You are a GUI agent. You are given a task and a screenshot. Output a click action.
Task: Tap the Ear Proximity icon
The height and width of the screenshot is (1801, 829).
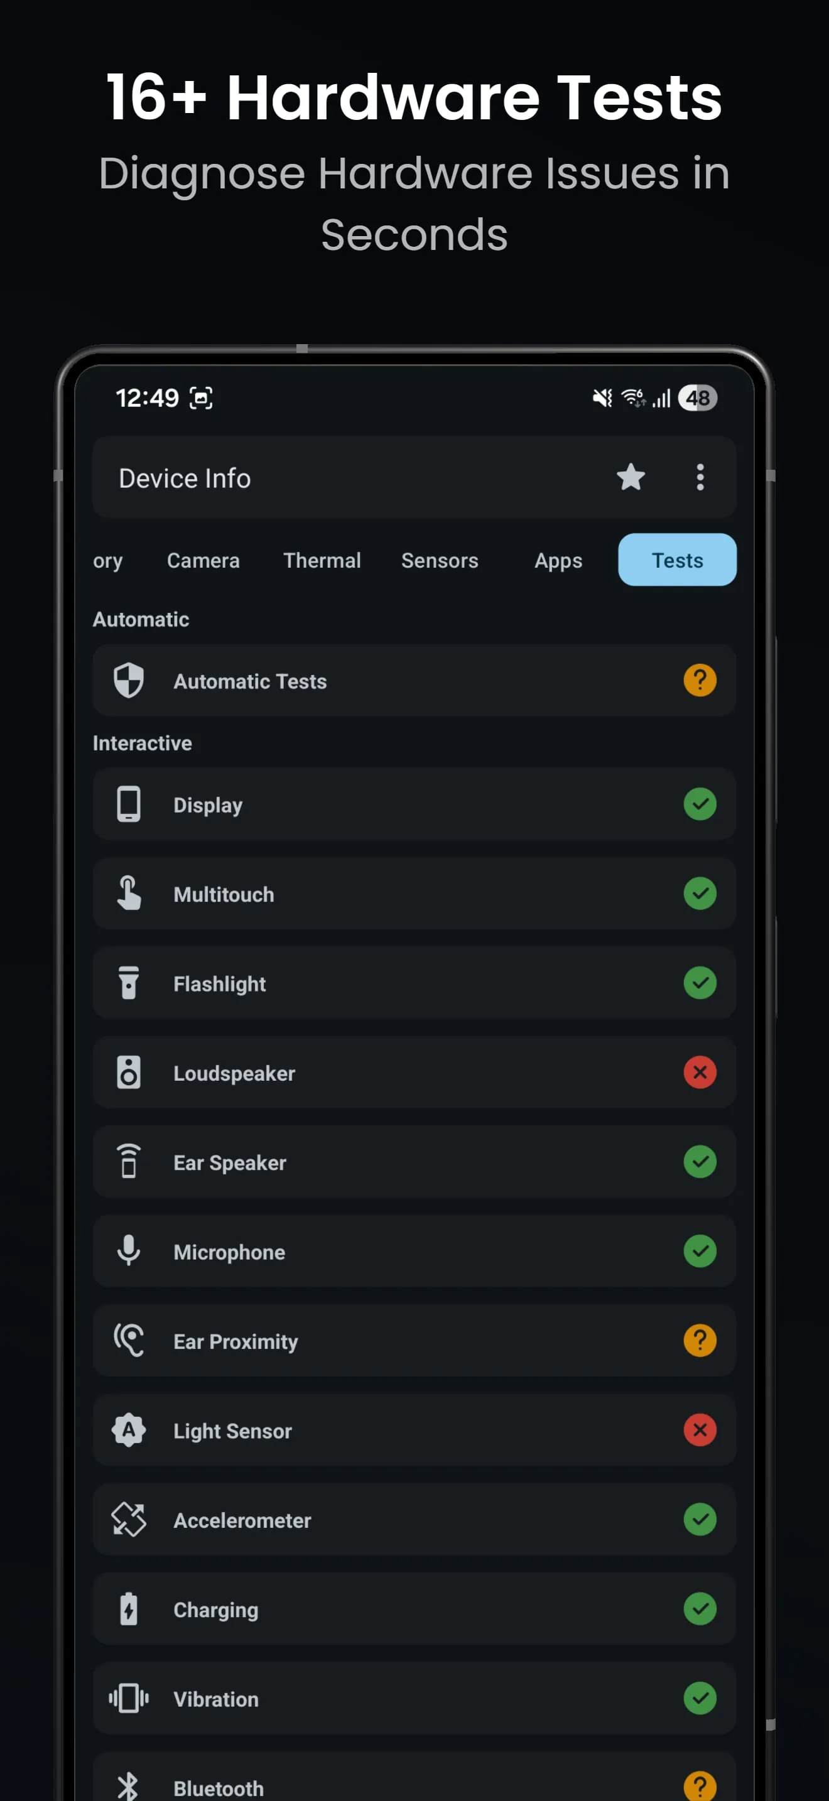[x=129, y=1340]
